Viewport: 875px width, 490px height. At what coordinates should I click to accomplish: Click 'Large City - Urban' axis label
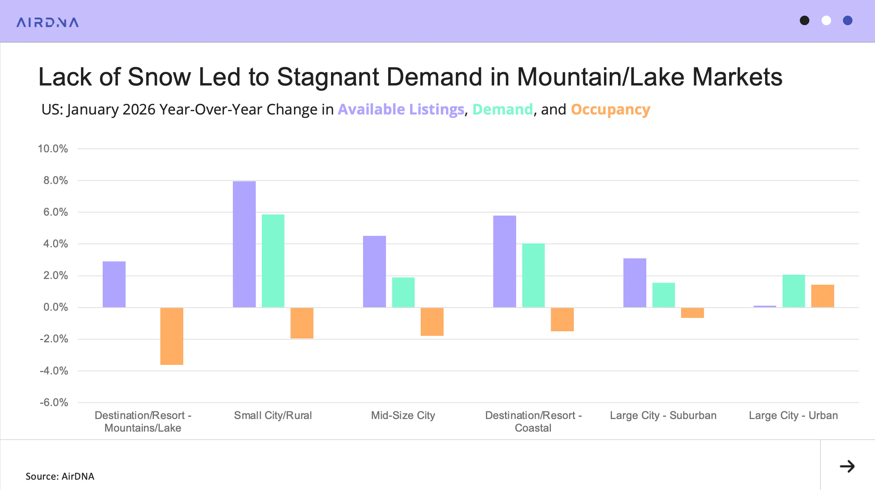[793, 415]
